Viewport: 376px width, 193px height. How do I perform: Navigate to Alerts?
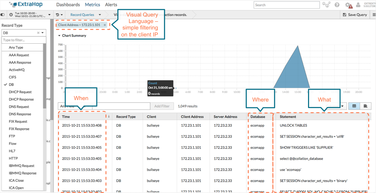click(111, 5)
